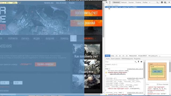Switch to the Elements tab
The width and height of the screenshot is (171, 96).
(x=116, y=2)
